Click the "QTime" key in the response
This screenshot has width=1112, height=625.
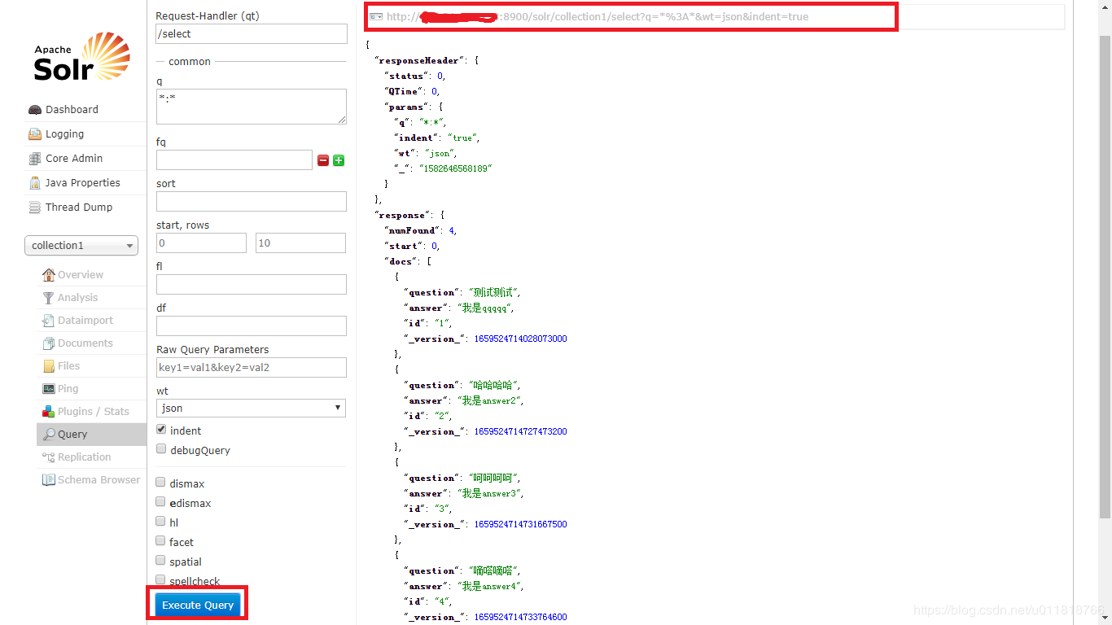tap(403, 92)
